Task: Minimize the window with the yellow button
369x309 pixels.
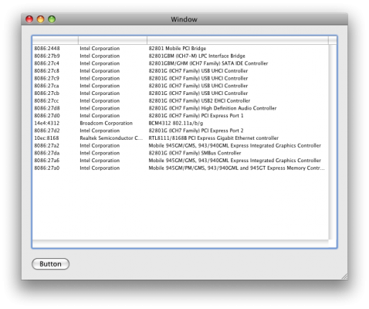Action: [41, 19]
